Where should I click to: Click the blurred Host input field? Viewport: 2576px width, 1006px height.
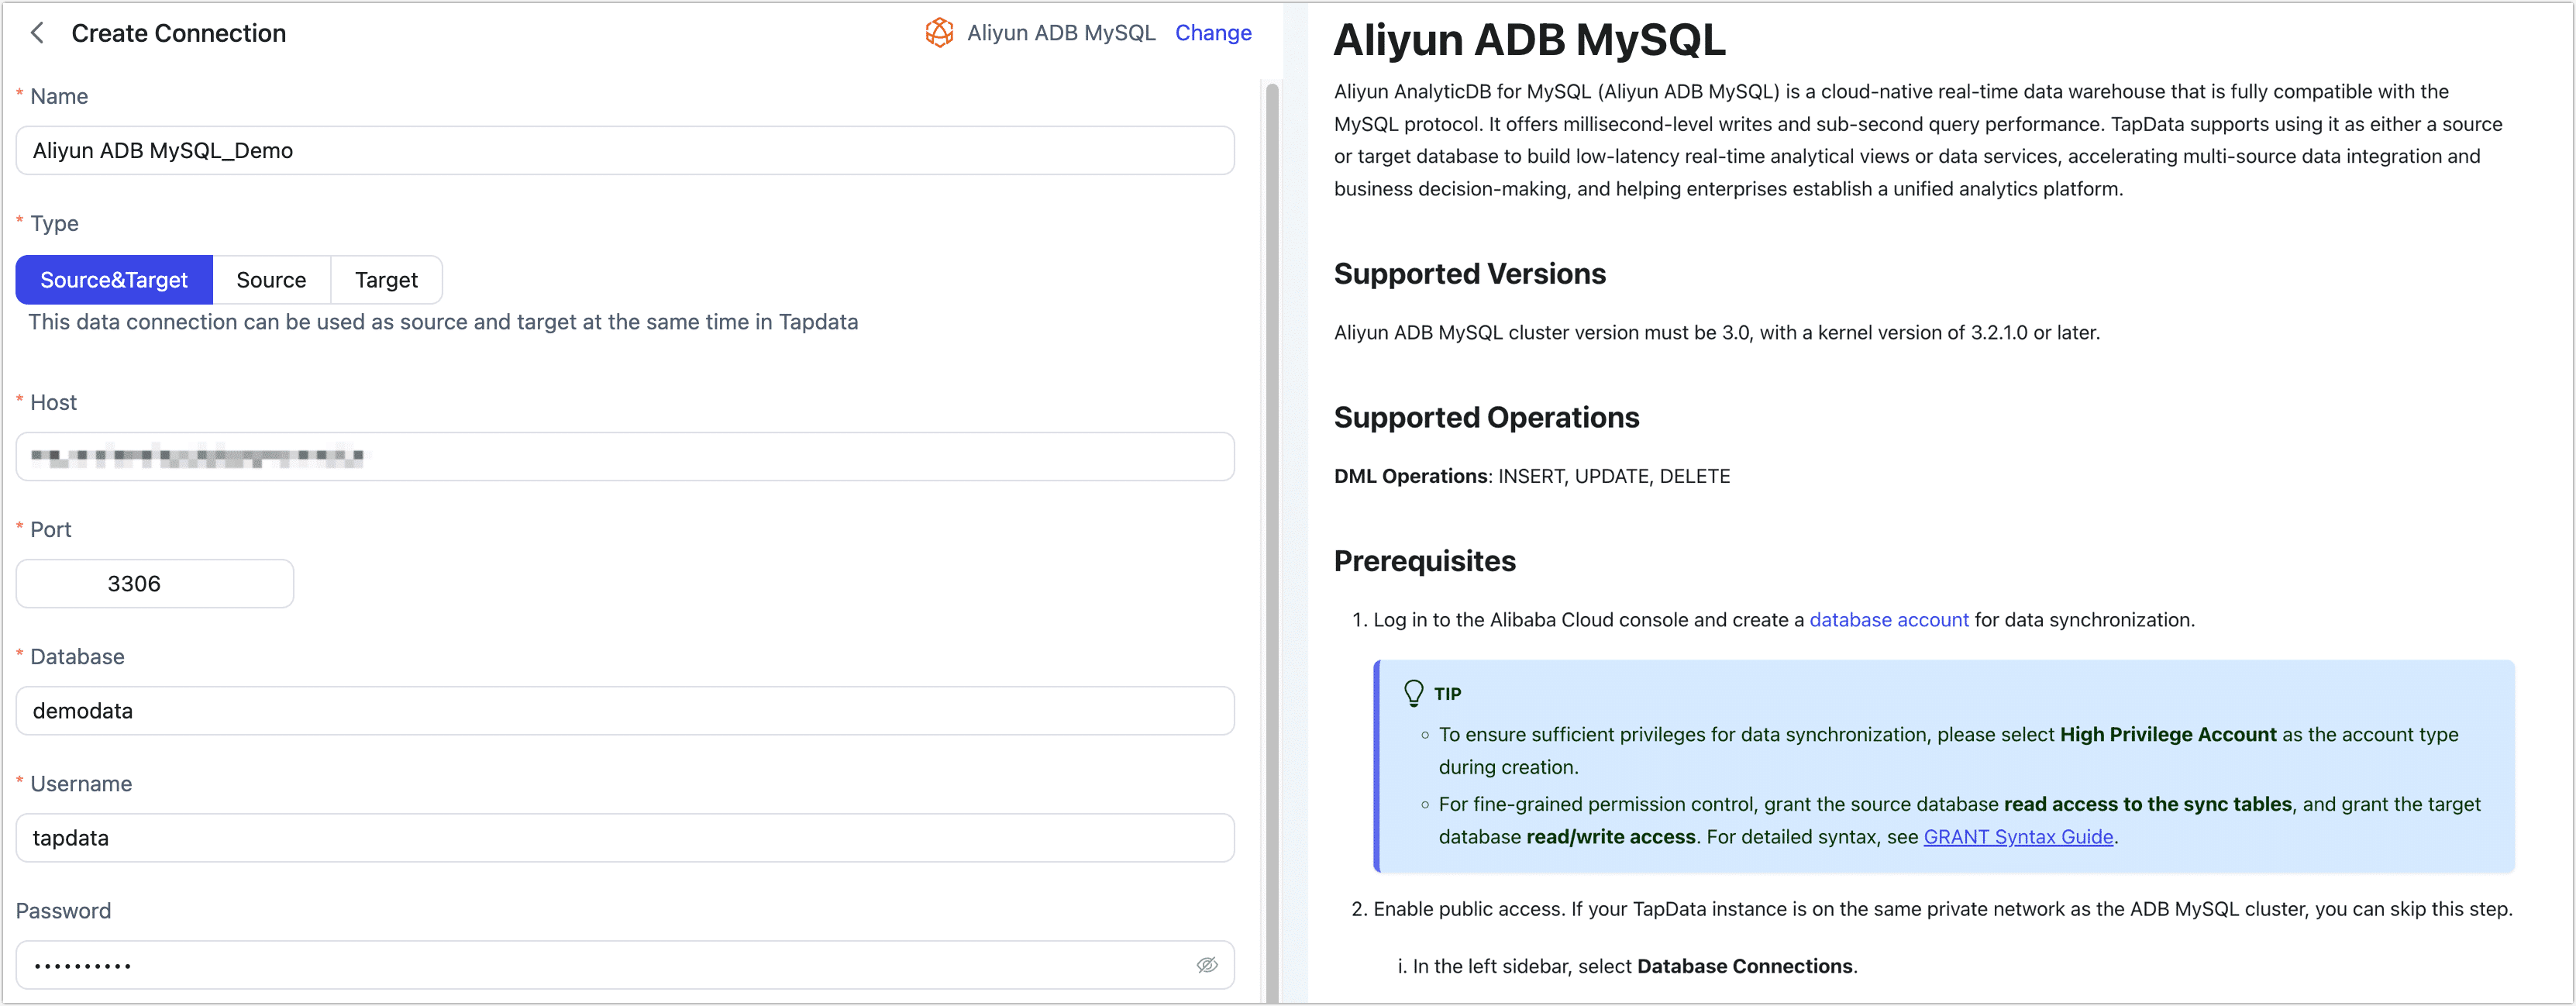(x=625, y=457)
